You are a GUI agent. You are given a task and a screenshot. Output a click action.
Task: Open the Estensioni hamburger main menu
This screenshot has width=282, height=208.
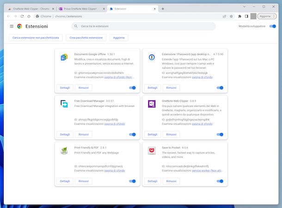point(12,26)
